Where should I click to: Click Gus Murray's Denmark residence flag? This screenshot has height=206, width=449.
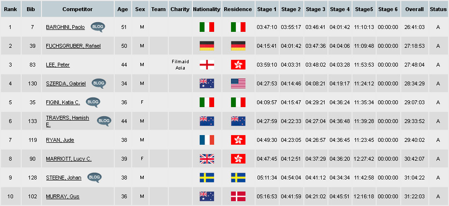[x=238, y=196]
